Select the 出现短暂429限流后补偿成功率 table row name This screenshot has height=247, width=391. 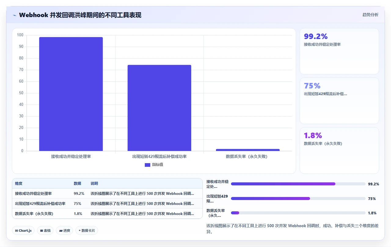click(40, 204)
